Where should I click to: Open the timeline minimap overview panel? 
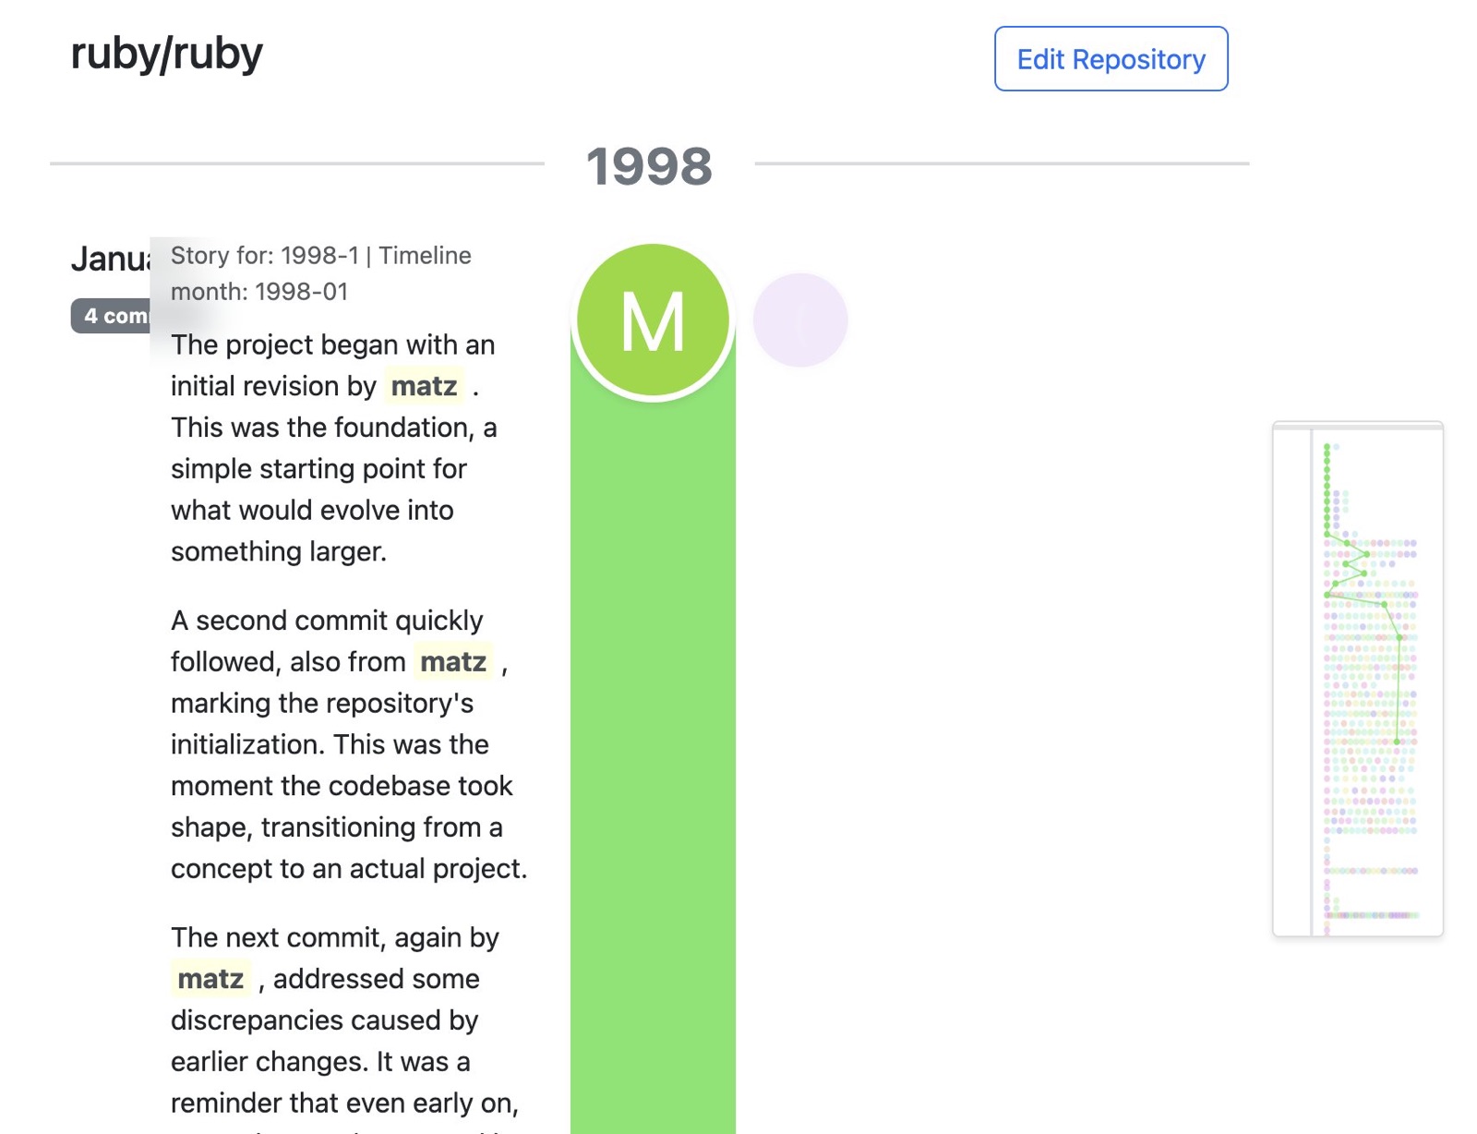pyautogui.click(x=1357, y=679)
